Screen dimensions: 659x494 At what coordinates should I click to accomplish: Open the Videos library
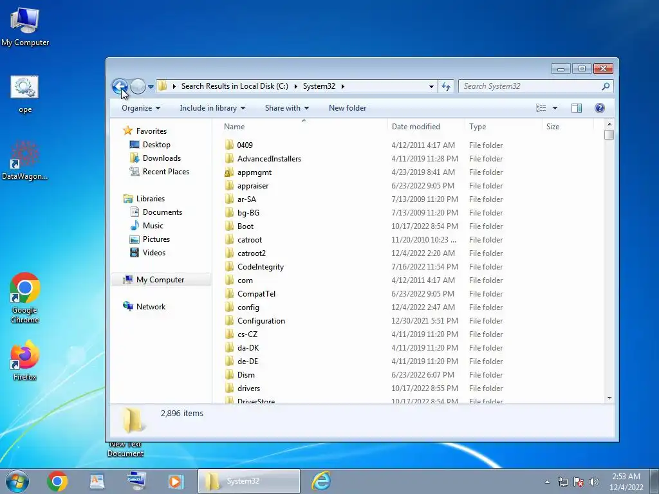point(147,252)
